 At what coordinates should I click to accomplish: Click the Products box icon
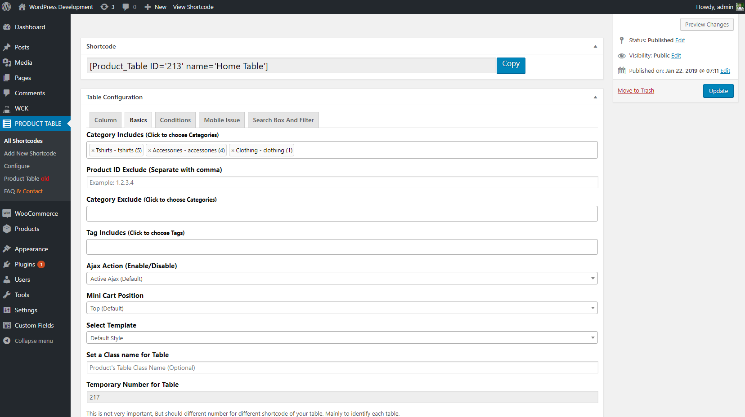point(7,229)
